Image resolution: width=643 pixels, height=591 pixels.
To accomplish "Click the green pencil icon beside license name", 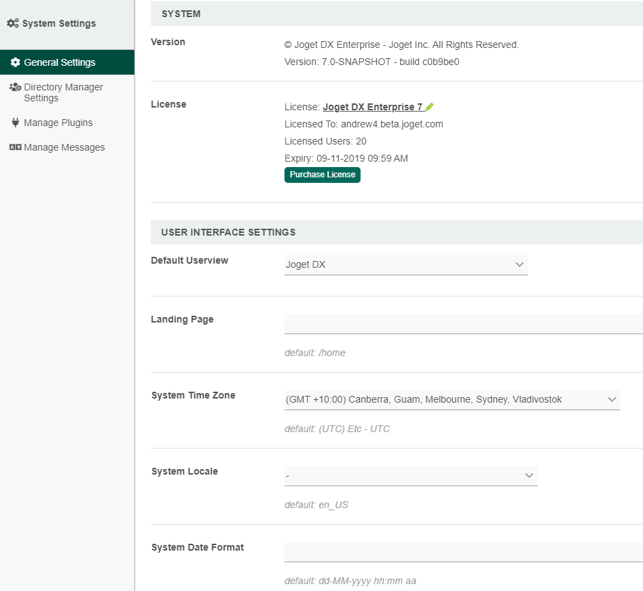I will (x=430, y=107).
